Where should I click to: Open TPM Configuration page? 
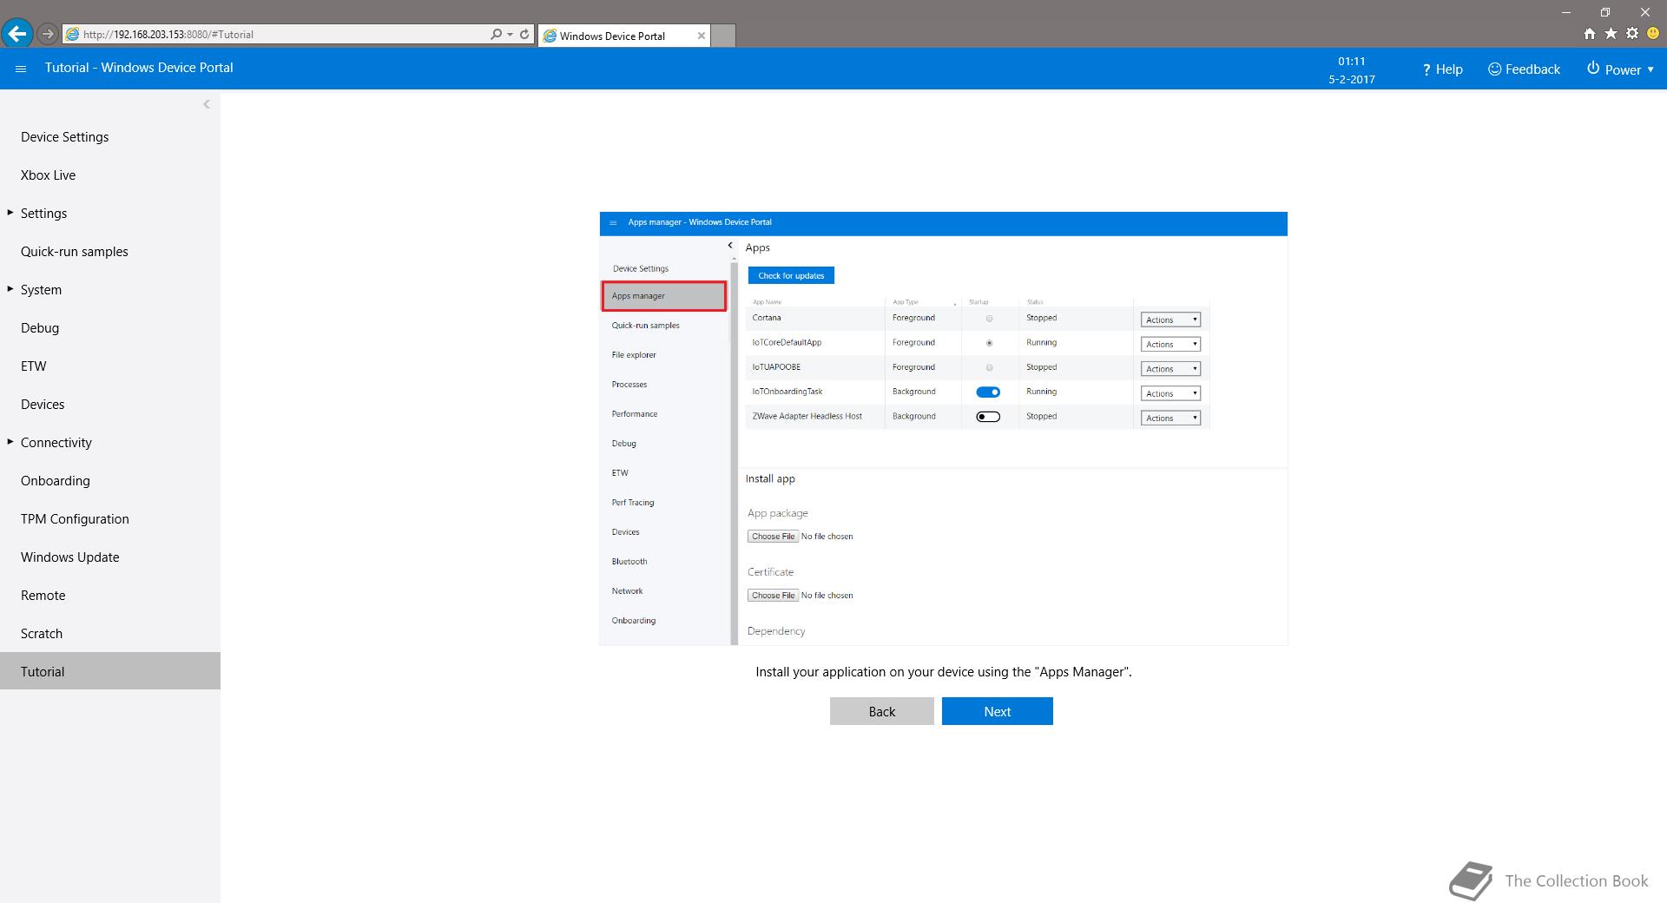pyautogui.click(x=110, y=519)
